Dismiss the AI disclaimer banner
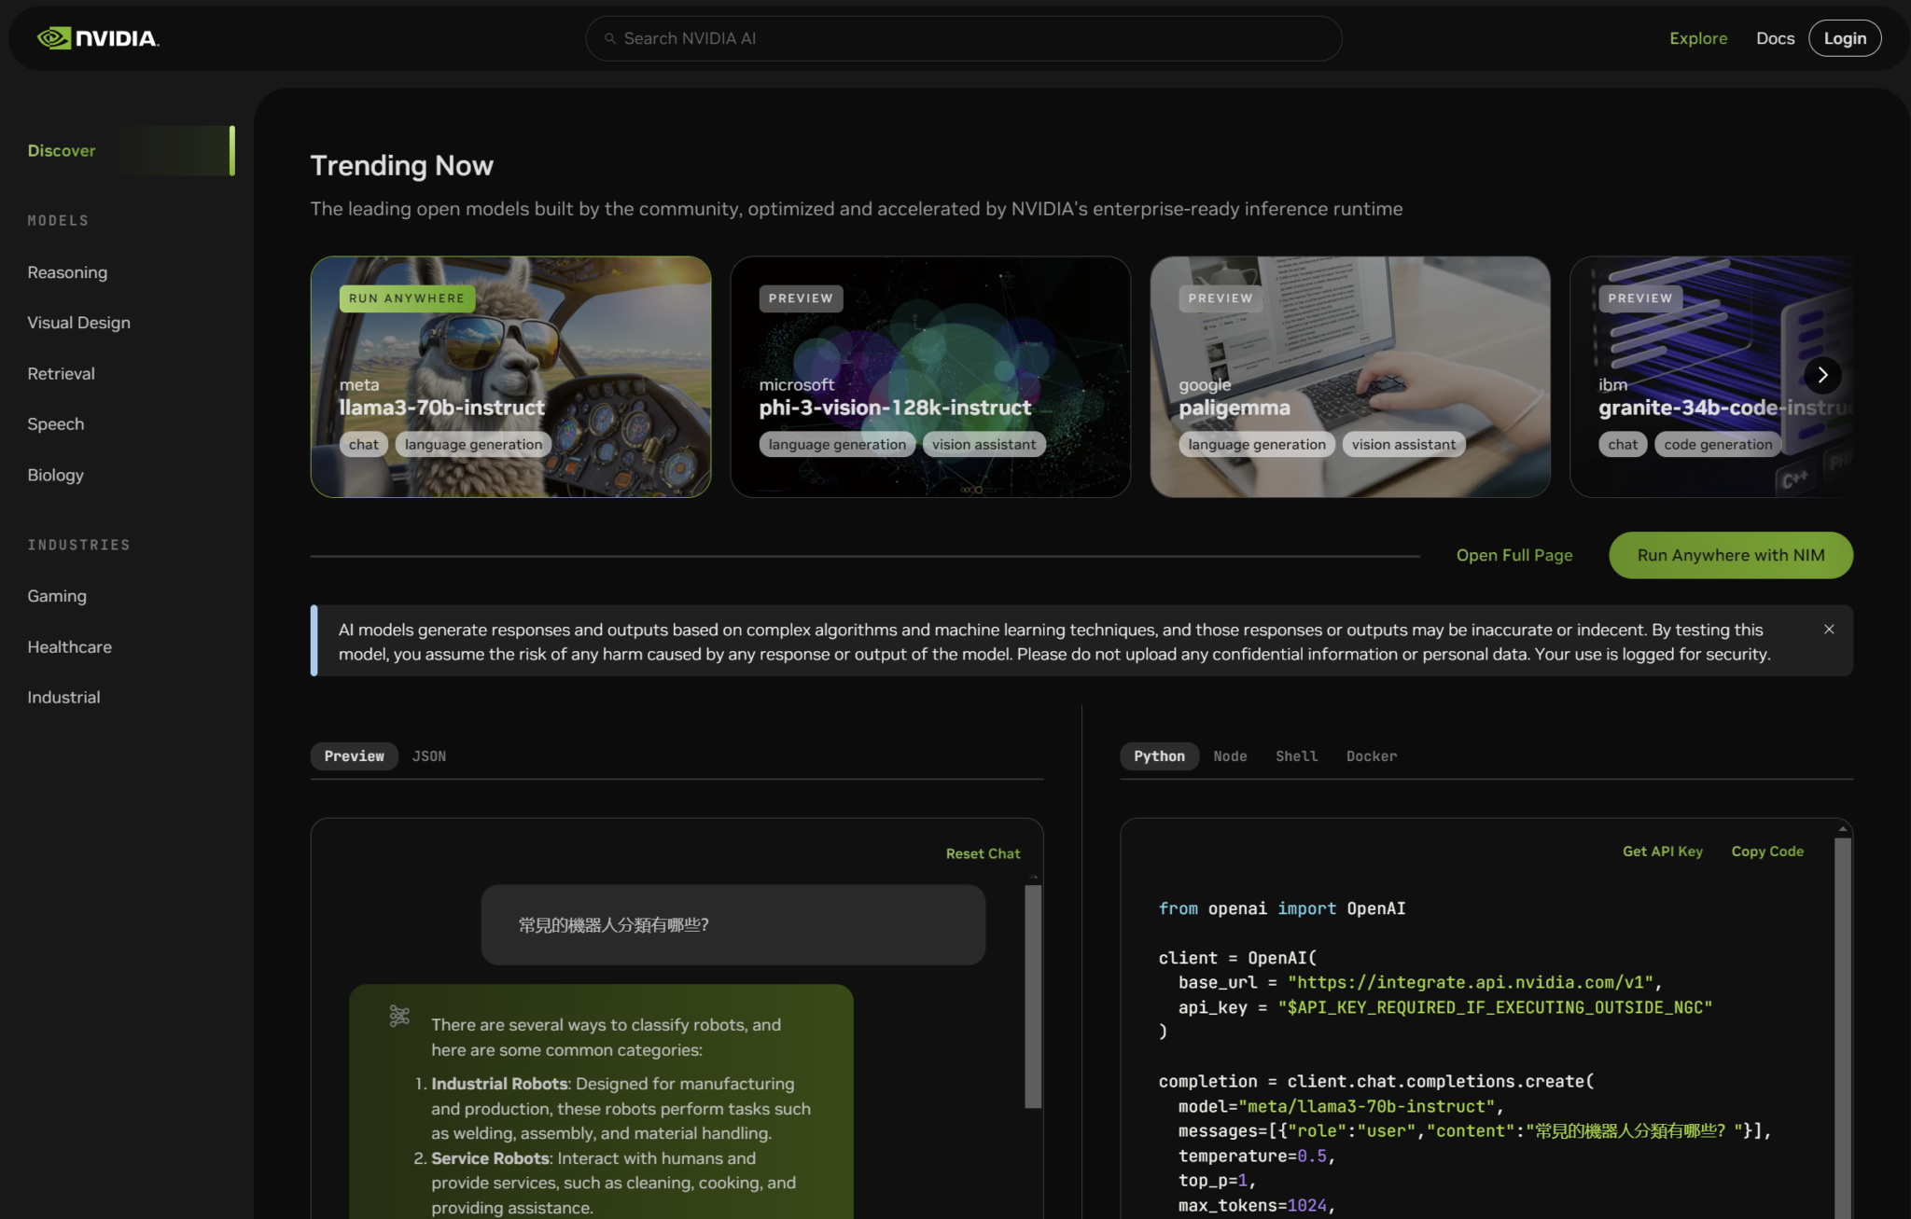The height and width of the screenshot is (1219, 1911). coord(1829,630)
